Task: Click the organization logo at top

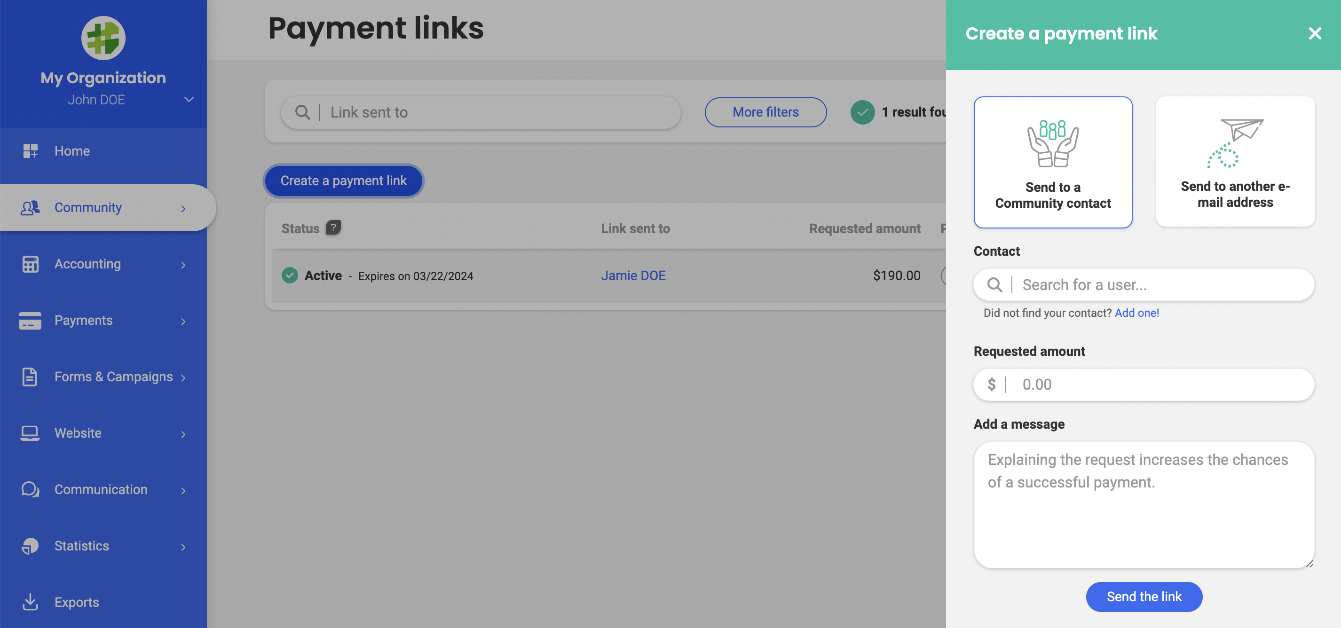Action: coord(103,38)
